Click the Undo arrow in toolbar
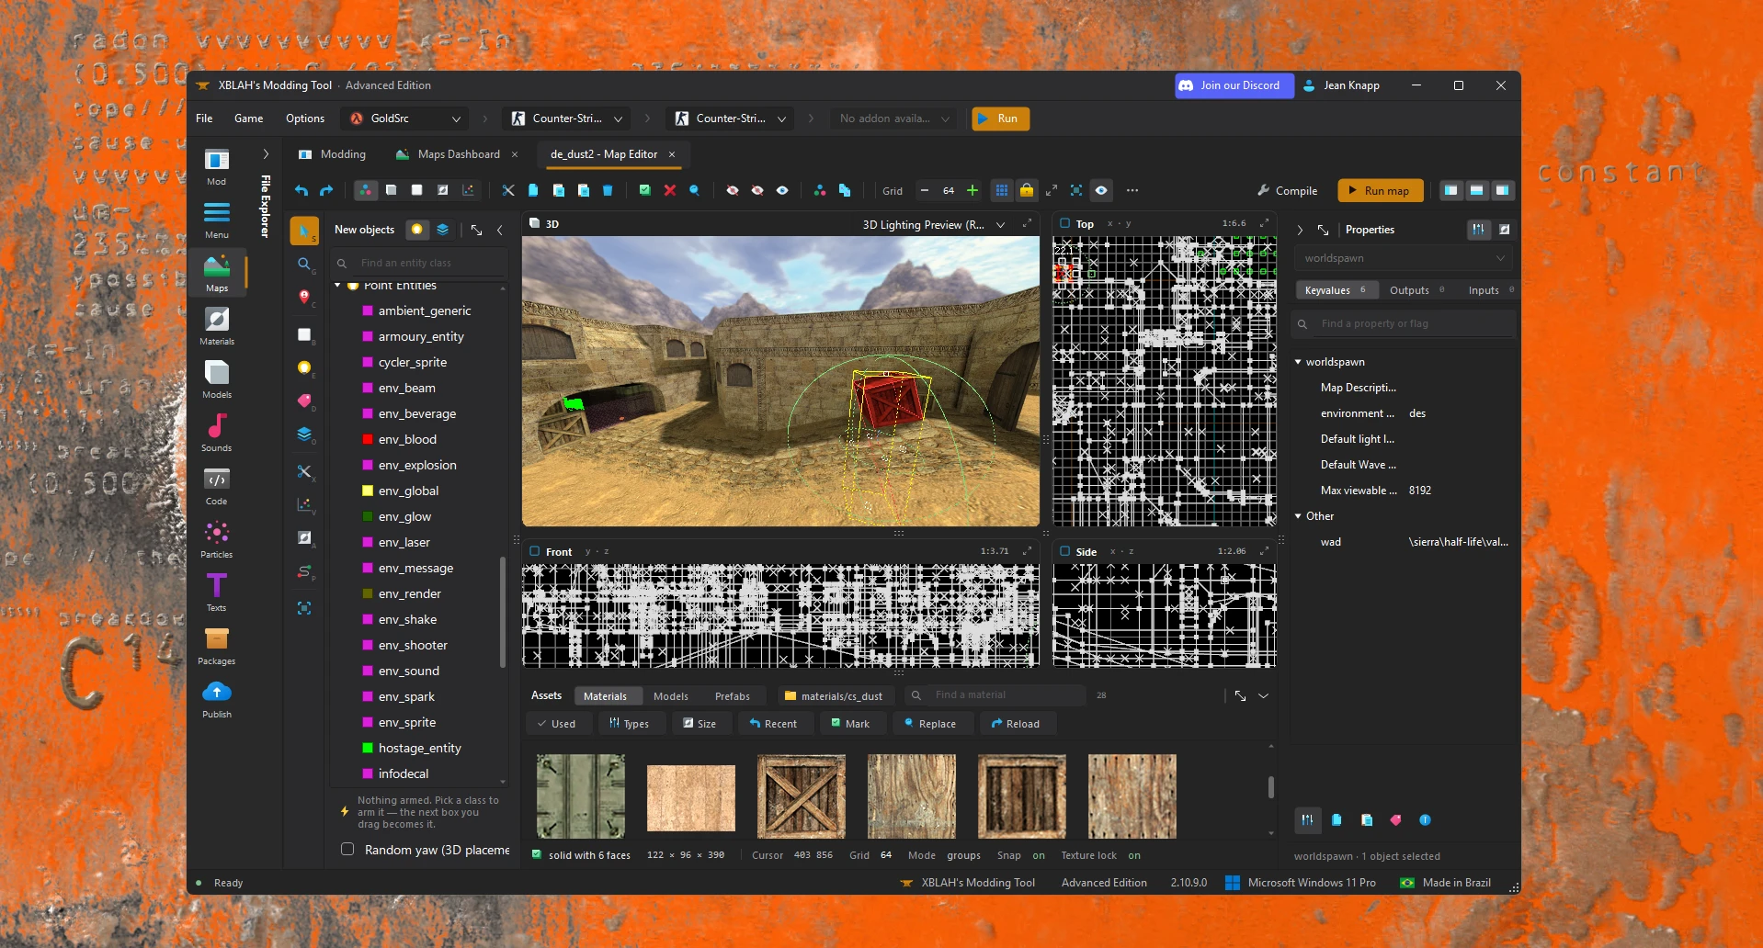 [301, 190]
